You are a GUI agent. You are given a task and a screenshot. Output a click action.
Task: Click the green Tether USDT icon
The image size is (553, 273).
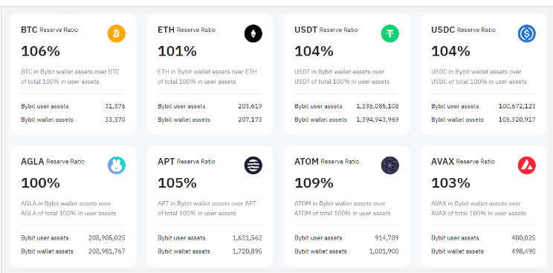pyautogui.click(x=390, y=34)
